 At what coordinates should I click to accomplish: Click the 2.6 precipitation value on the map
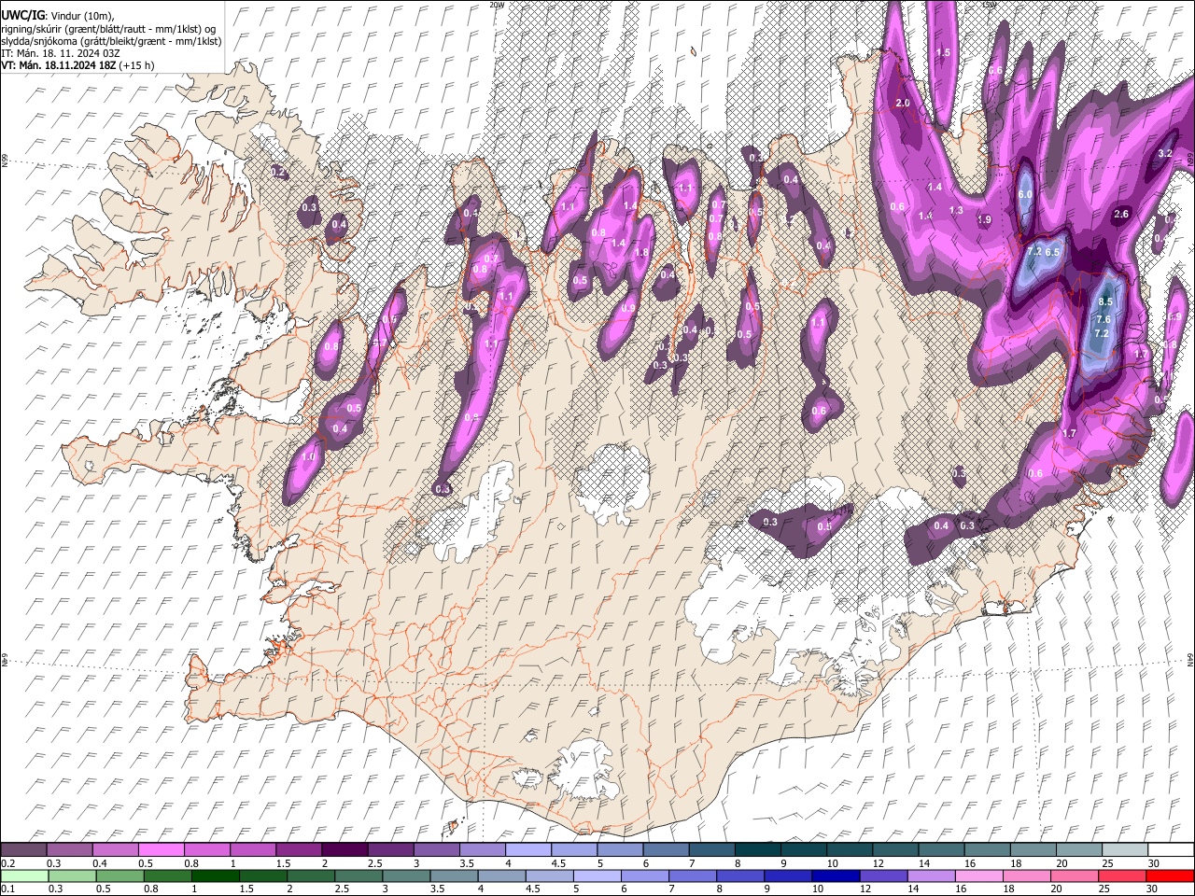click(x=1121, y=215)
